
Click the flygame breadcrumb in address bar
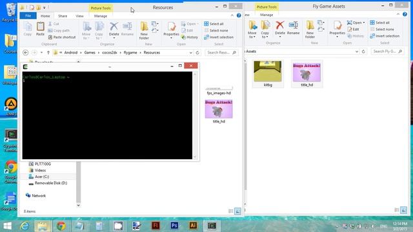130,53
